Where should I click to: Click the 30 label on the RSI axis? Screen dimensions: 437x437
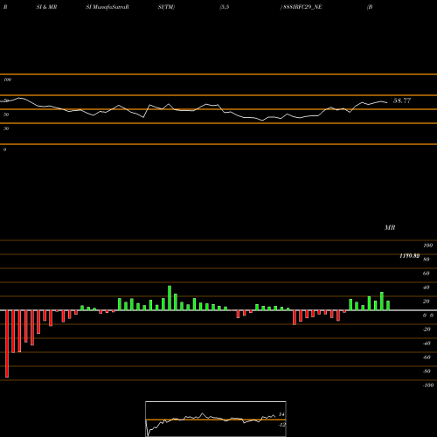pos(6,128)
